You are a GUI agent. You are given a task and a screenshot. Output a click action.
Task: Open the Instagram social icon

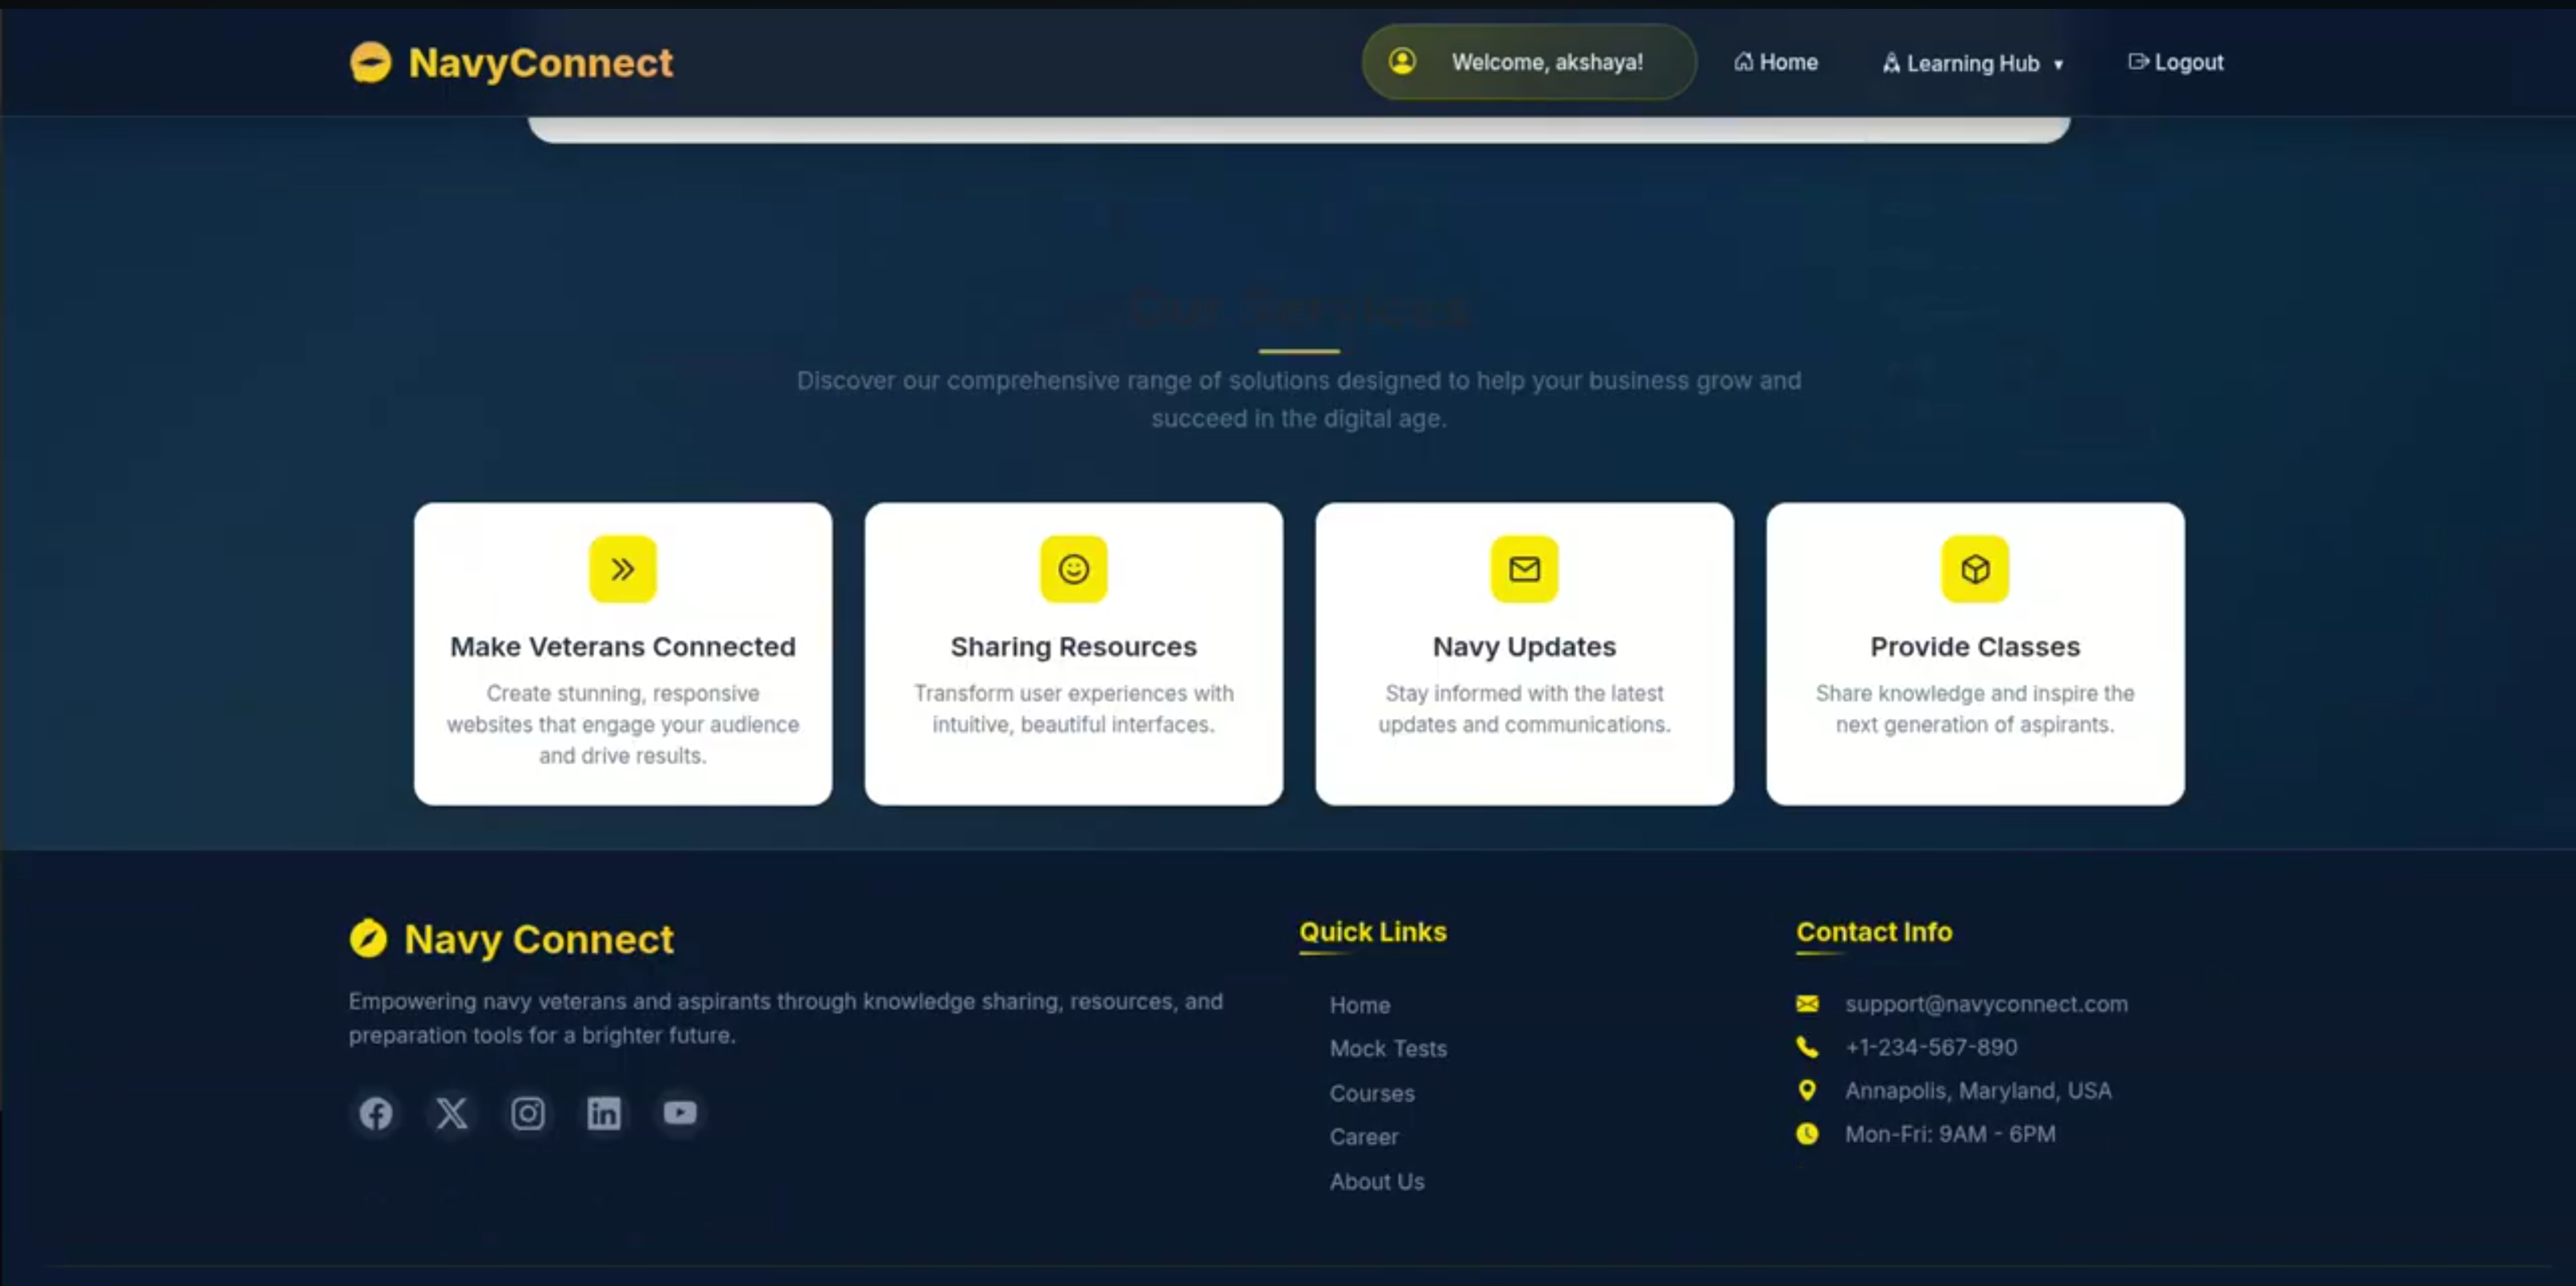528,1113
